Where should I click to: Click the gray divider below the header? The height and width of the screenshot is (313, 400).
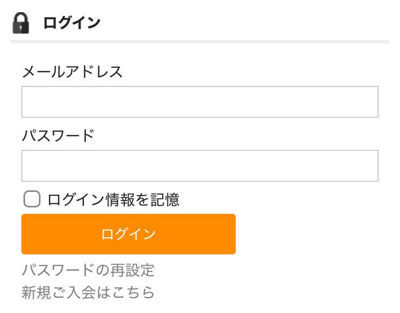coord(199,41)
